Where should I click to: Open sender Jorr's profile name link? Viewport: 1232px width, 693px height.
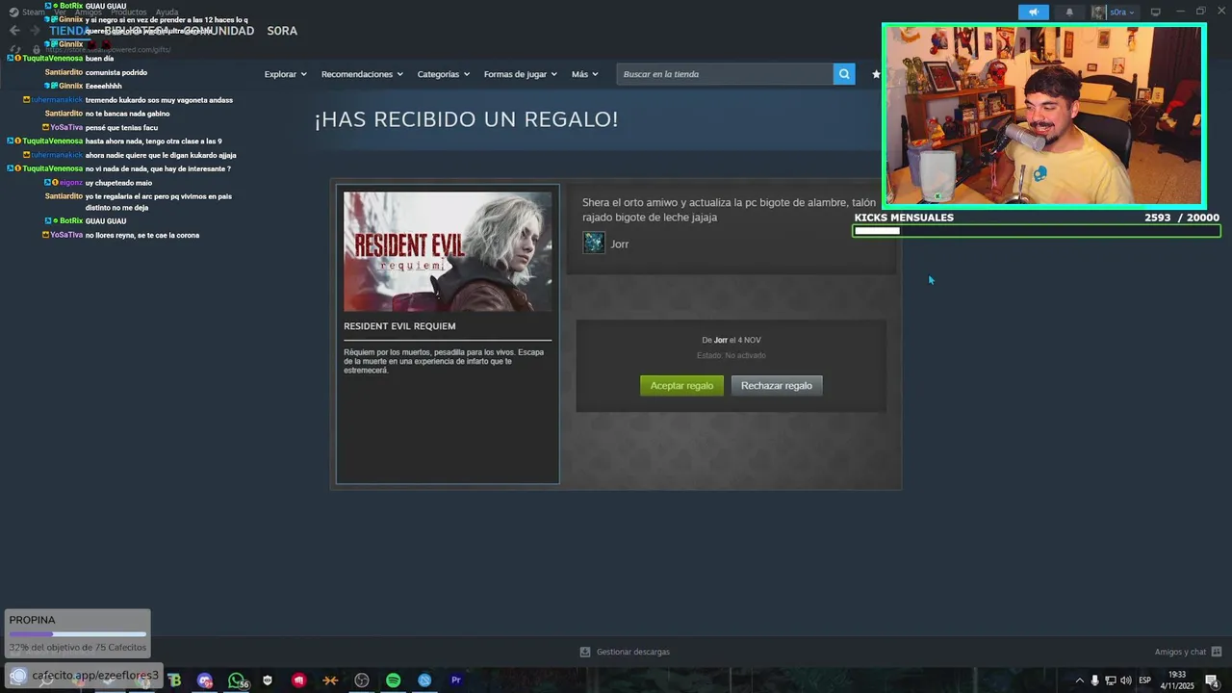coord(620,244)
